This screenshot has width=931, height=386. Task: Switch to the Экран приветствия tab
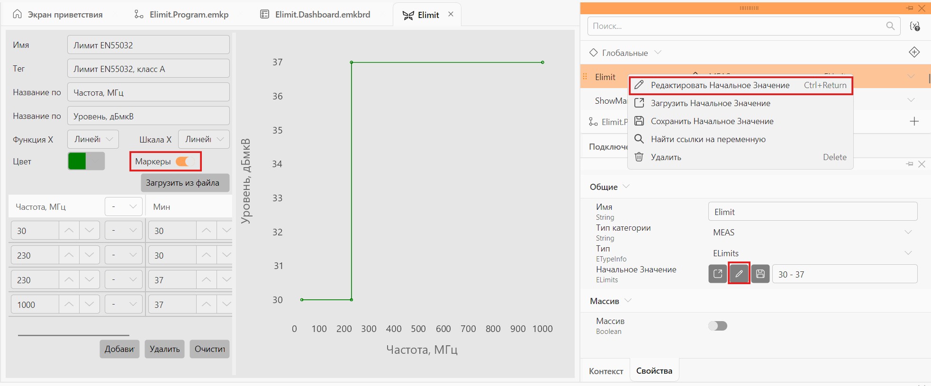(x=57, y=14)
